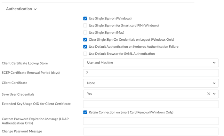Enable Single Sign-on for Smart card PIN
Image resolution: width=224 pixels, height=136 pixels.
85,25
